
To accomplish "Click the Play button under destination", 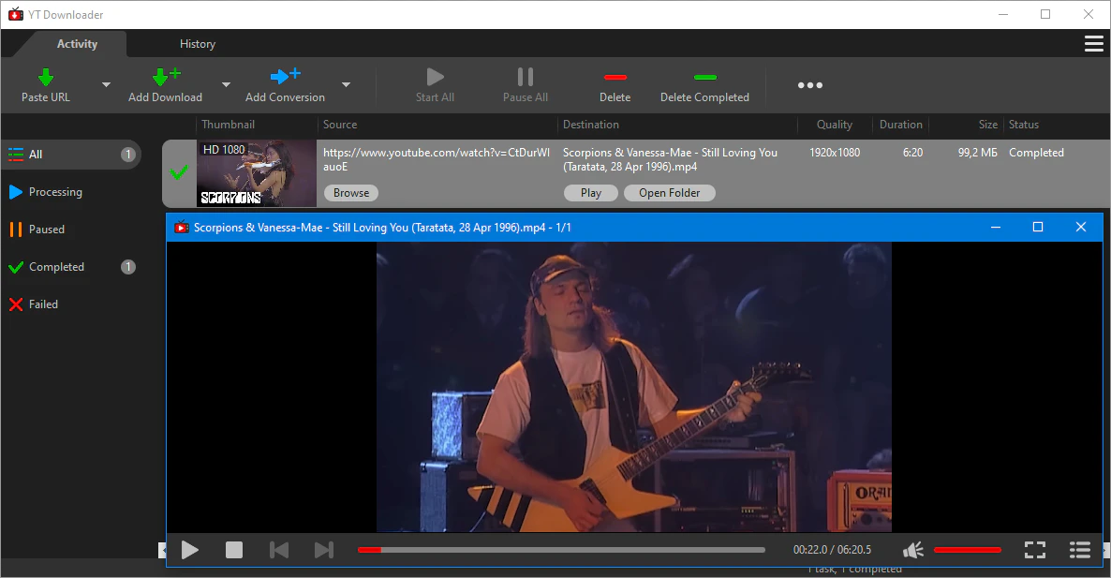I will pos(591,193).
